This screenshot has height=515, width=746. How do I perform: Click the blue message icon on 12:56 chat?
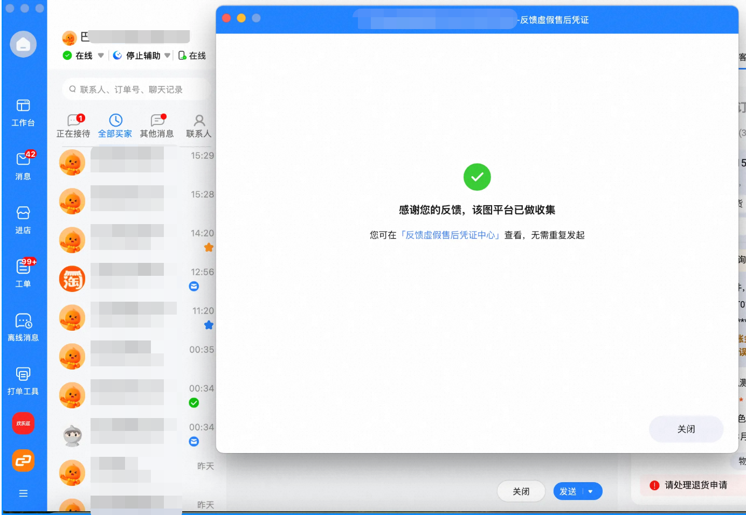[x=194, y=286]
